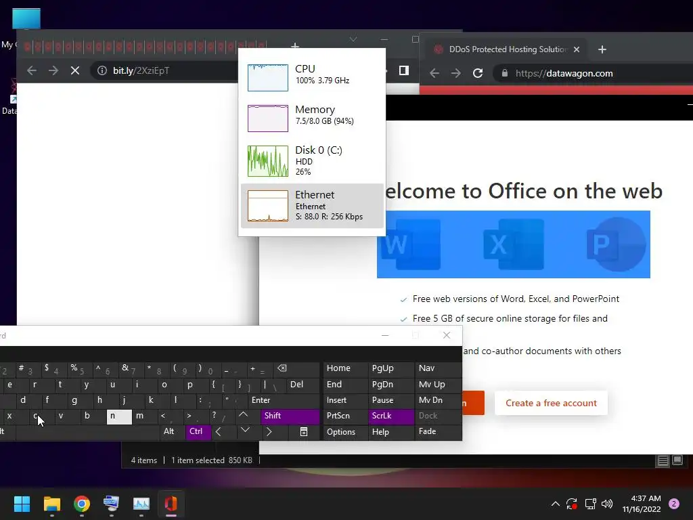The image size is (693, 520).
Task: Click the PgDn key on the on-screen keyboard
Action: [391, 385]
